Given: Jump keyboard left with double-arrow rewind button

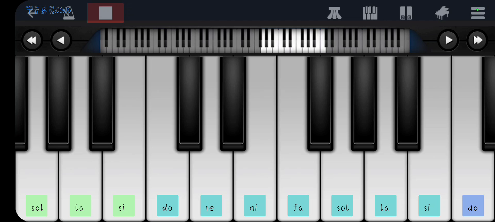Looking at the screenshot, I should [32, 40].
